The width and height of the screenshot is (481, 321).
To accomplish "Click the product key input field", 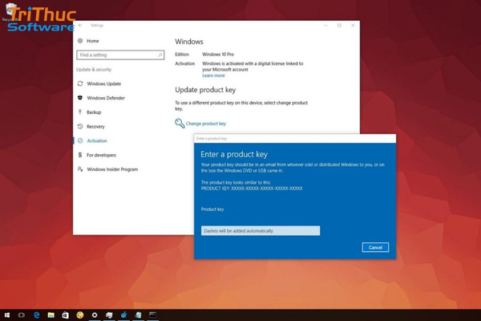I will (260, 231).
